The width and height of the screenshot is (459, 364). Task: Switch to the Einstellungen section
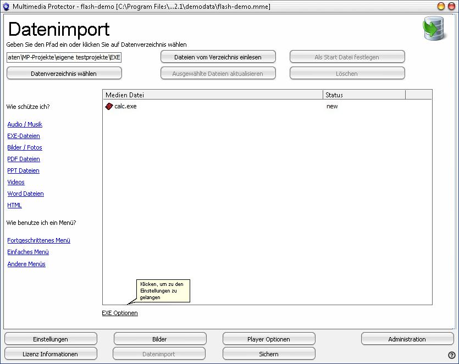click(51, 339)
